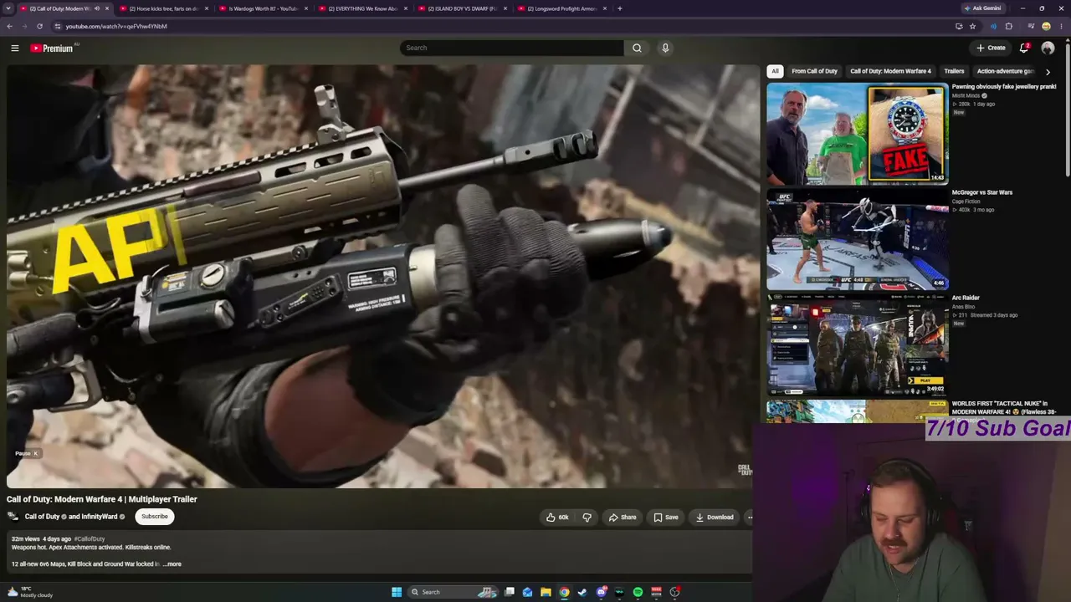
Task: Open the Pawning obviously fake jewellery prank title
Action: (1004, 87)
